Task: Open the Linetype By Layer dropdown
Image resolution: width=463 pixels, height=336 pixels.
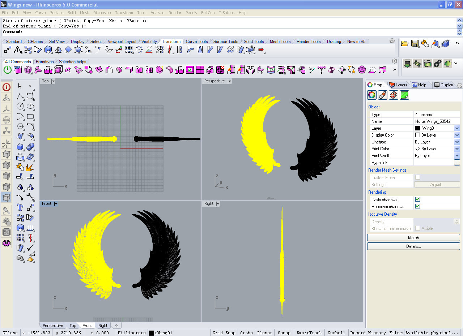Action: [x=457, y=142]
